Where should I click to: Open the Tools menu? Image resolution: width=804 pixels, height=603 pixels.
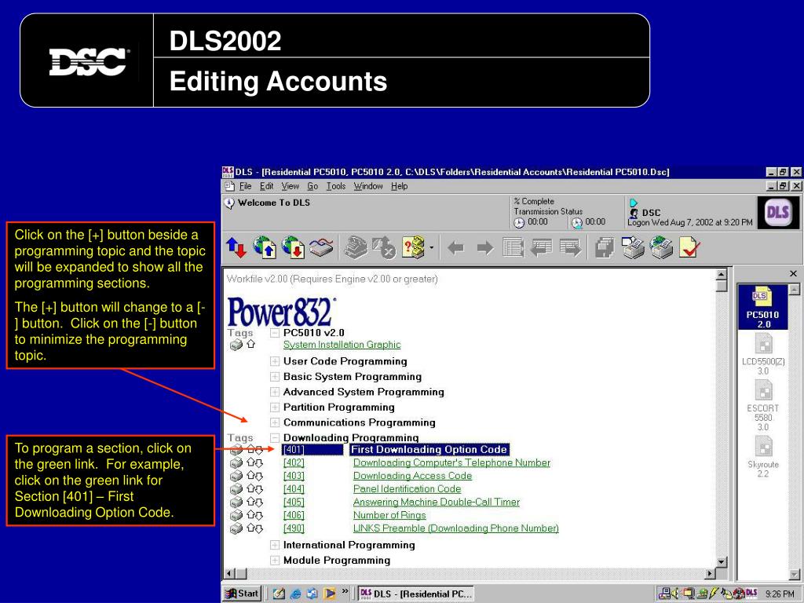[x=336, y=186]
